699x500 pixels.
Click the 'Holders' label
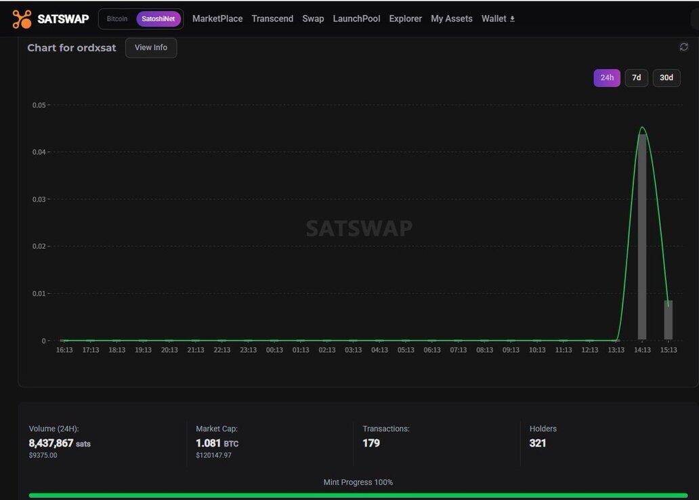click(x=543, y=429)
